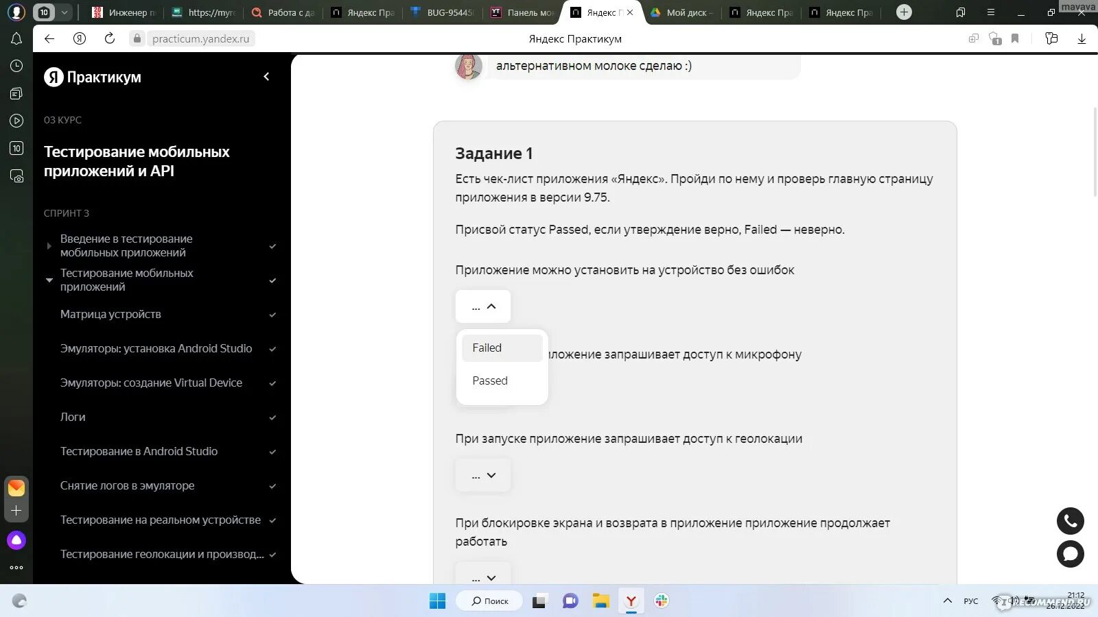The image size is (1098, 617).
Task: Open the collections icon in sidebar
Action: coord(16,93)
